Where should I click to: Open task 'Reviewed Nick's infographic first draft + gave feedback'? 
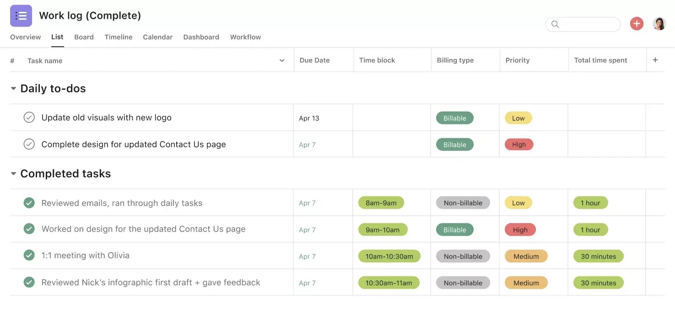[x=151, y=282]
